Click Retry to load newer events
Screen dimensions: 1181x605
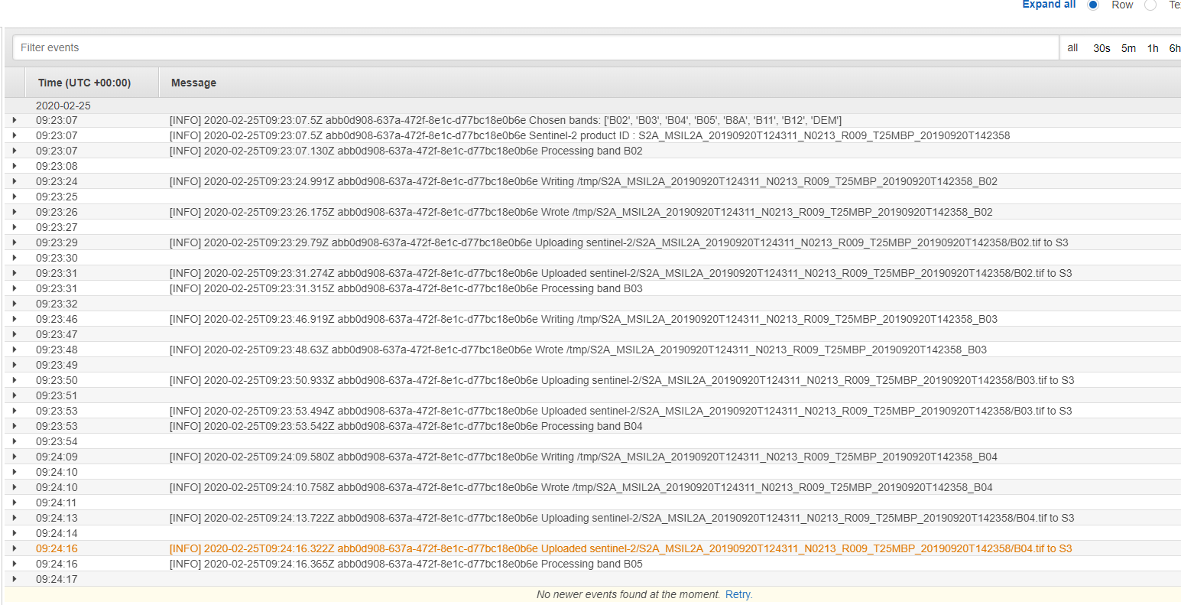click(x=737, y=594)
